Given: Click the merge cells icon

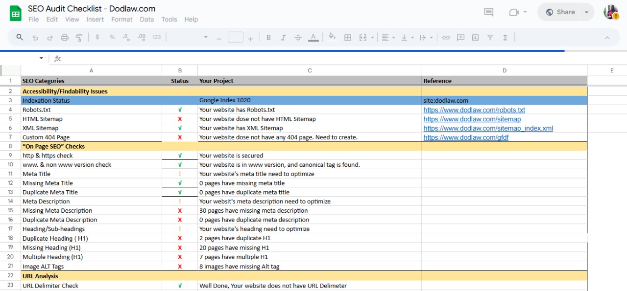Looking at the screenshot, I should pos(363,37).
